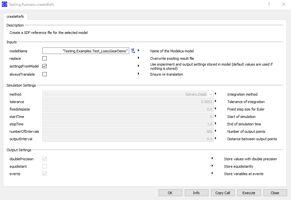
Task: Open the model browser icon next to modelName
Action: point(133,51)
